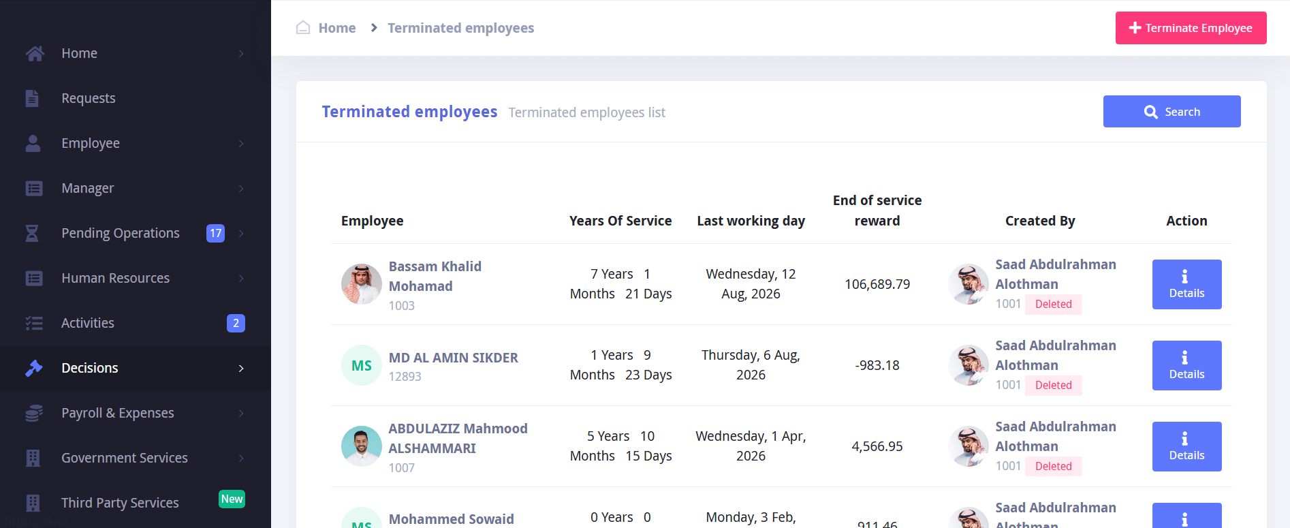Click the Decisions gavel icon

(x=34, y=368)
